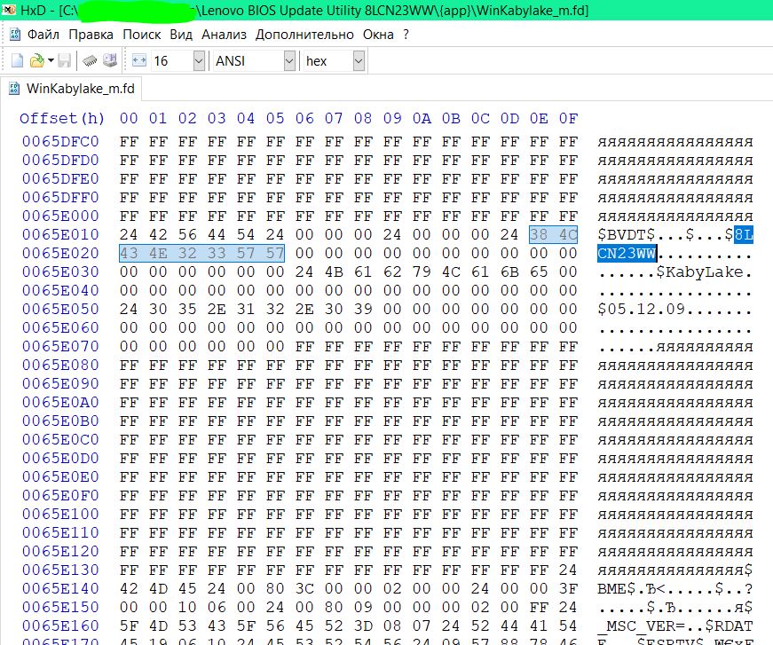773x645 pixels.
Task: Click the bytes-per-row width icon
Action: [x=139, y=61]
